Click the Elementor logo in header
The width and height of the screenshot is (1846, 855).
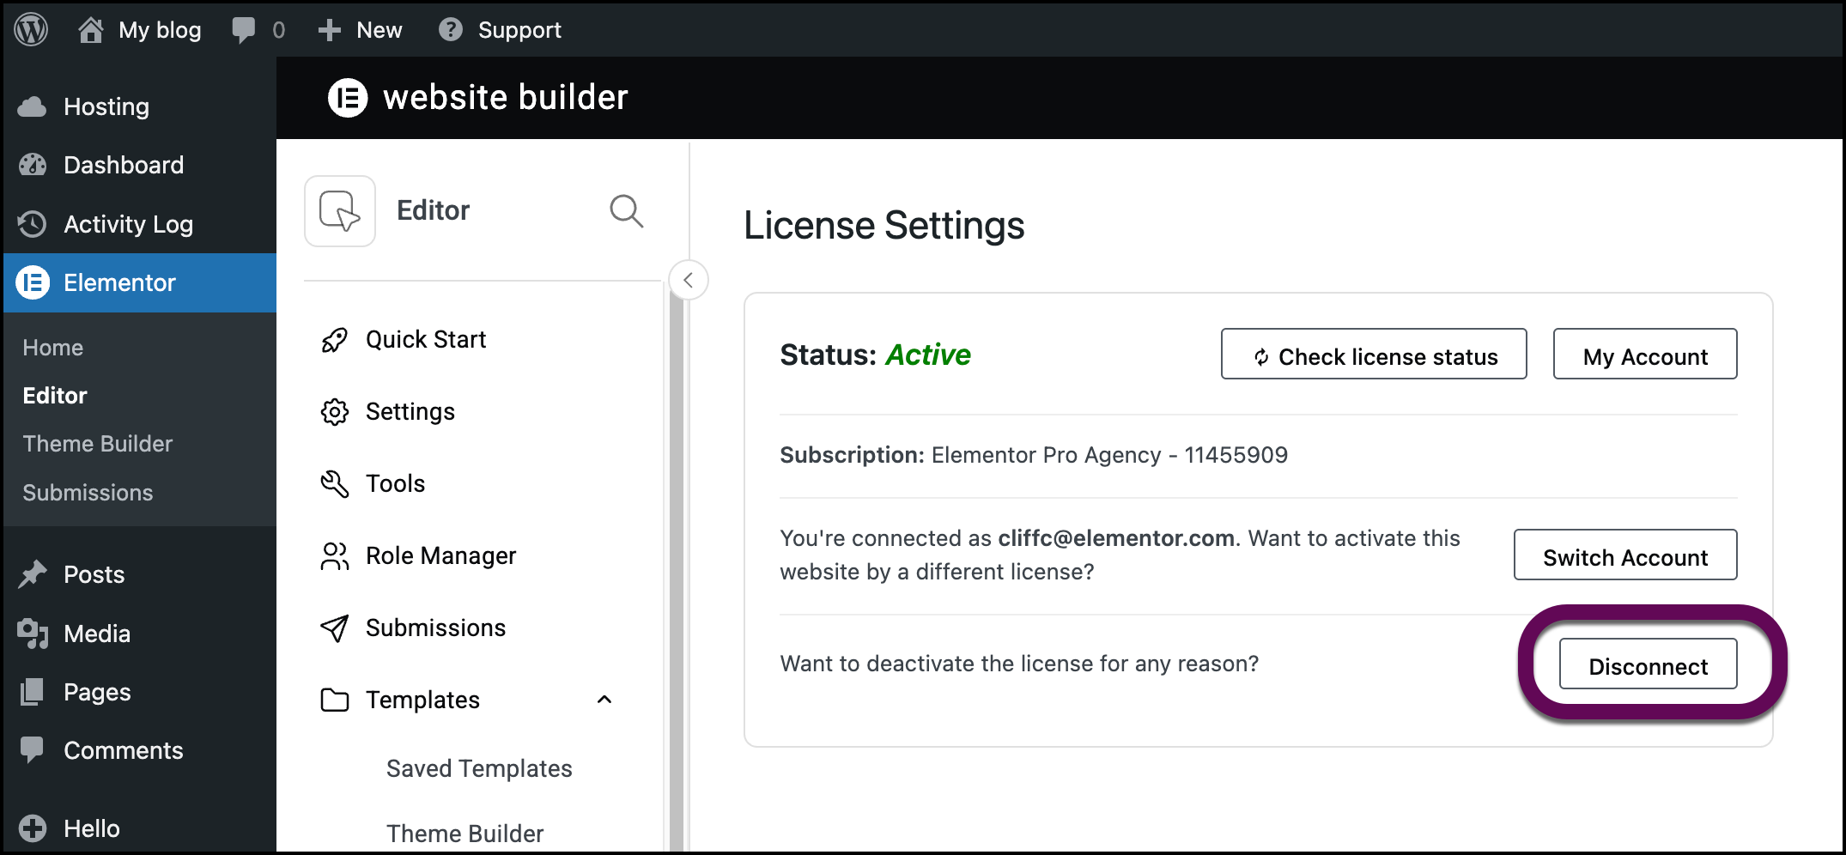pos(348,98)
